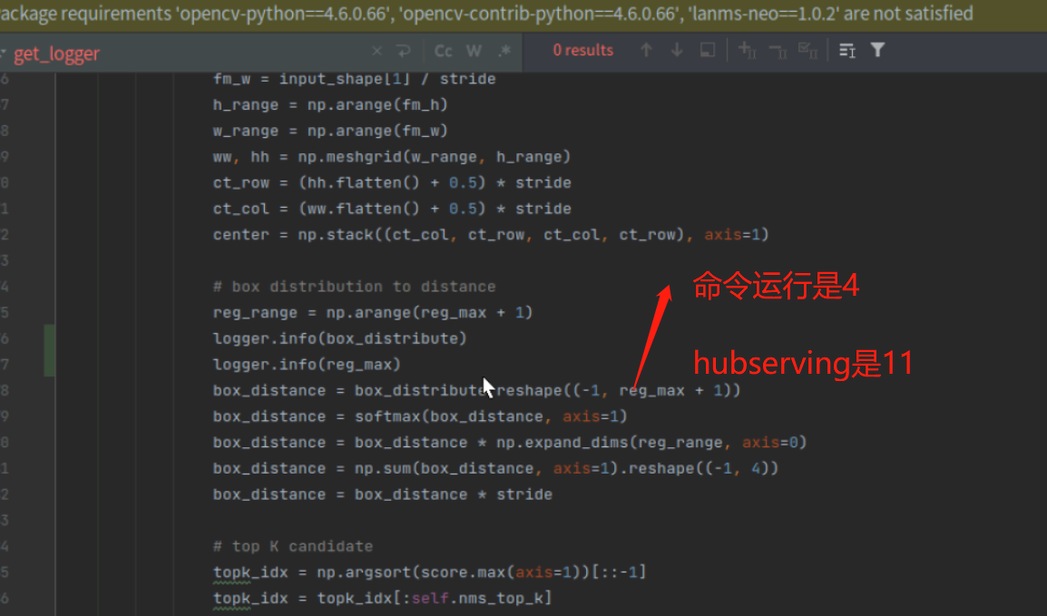This screenshot has height=616, width=1047.
Task: Click the '0 results' indicator
Action: tap(582, 50)
